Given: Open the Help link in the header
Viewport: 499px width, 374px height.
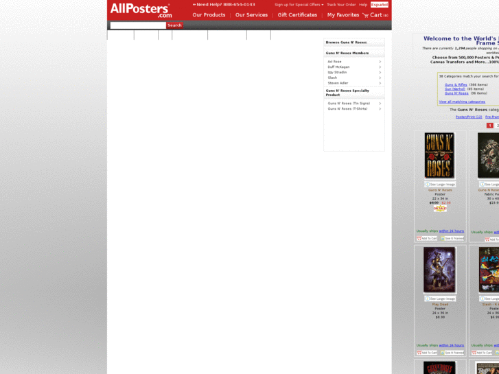Looking at the screenshot, I should click(x=363, y=5).
